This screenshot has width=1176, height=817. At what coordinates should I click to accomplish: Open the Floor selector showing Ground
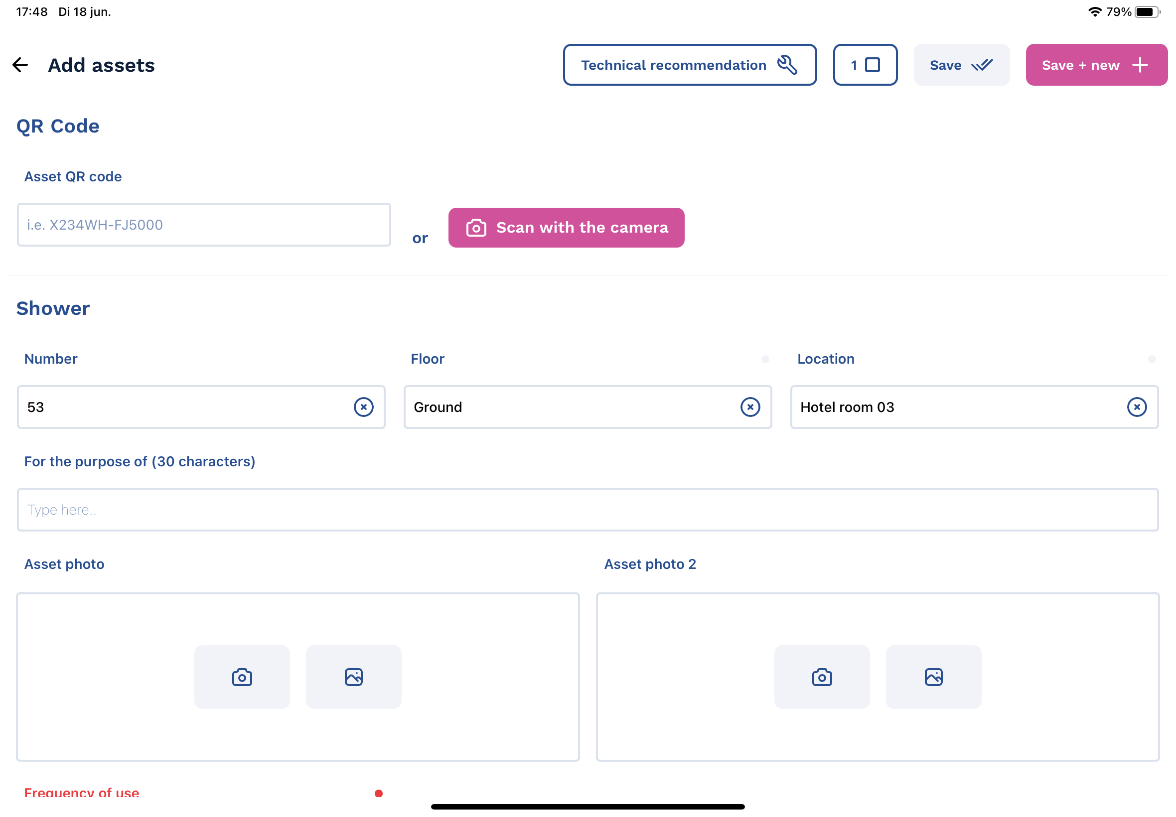click(x=568, y=408)
